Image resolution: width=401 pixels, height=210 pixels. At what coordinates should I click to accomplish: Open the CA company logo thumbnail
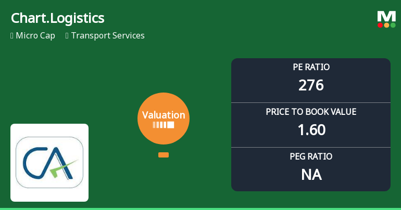tap(49, 162)
